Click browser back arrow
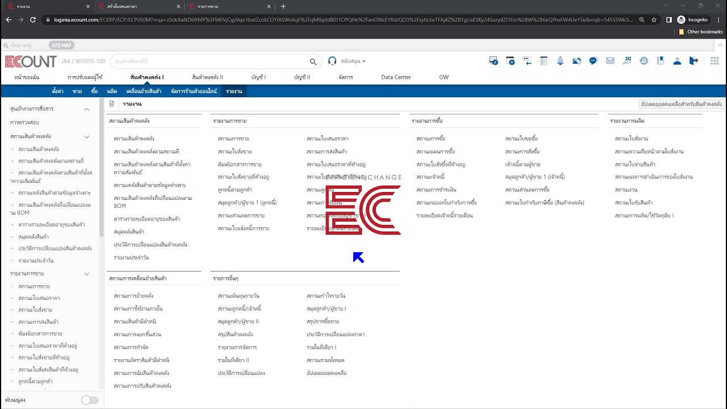Image resolution: width=727 pixels, height=409 pixels. point(8,19)
